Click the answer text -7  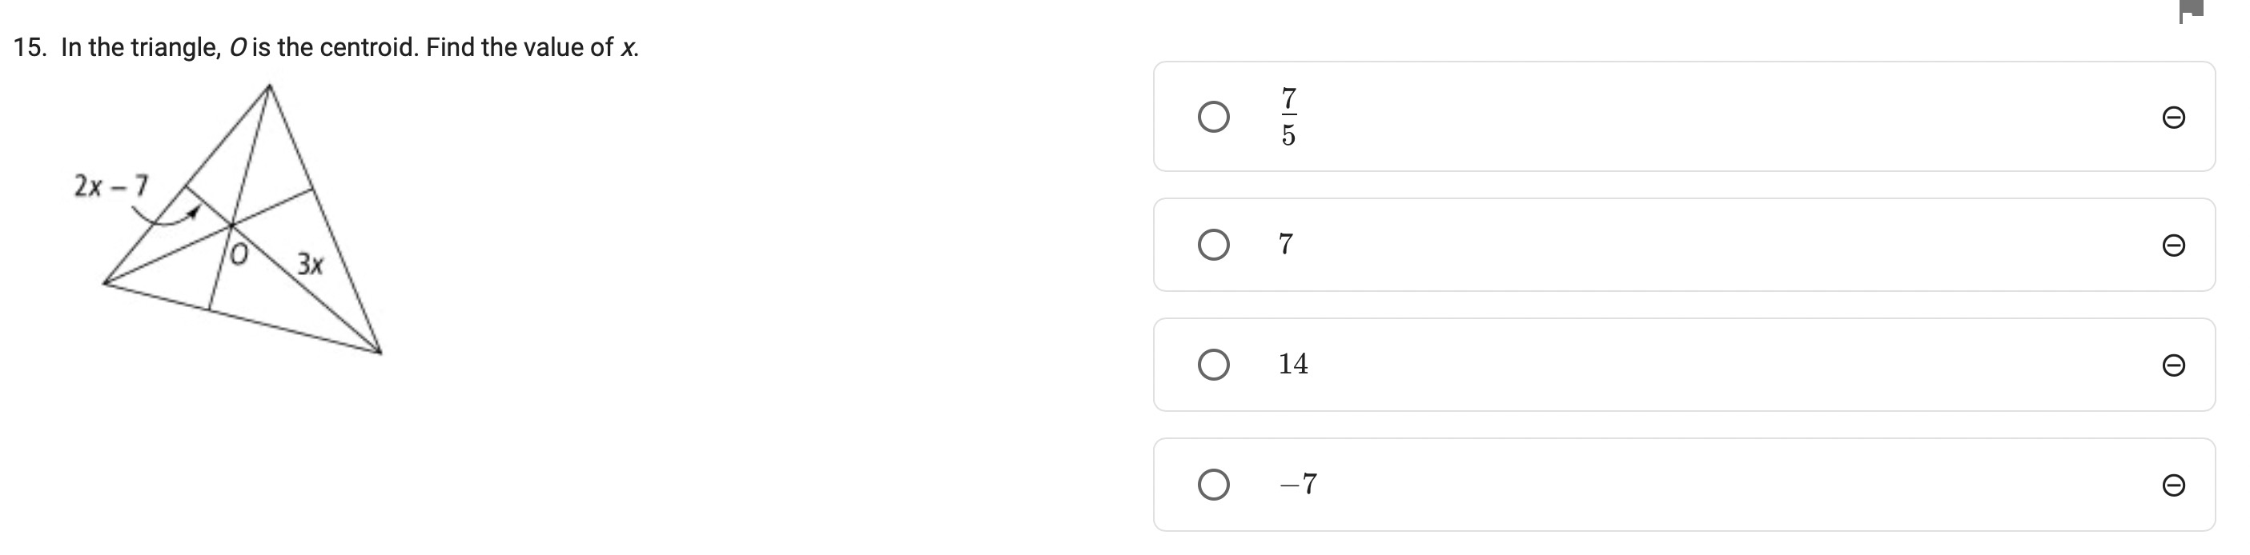(x=1298, y=484)
